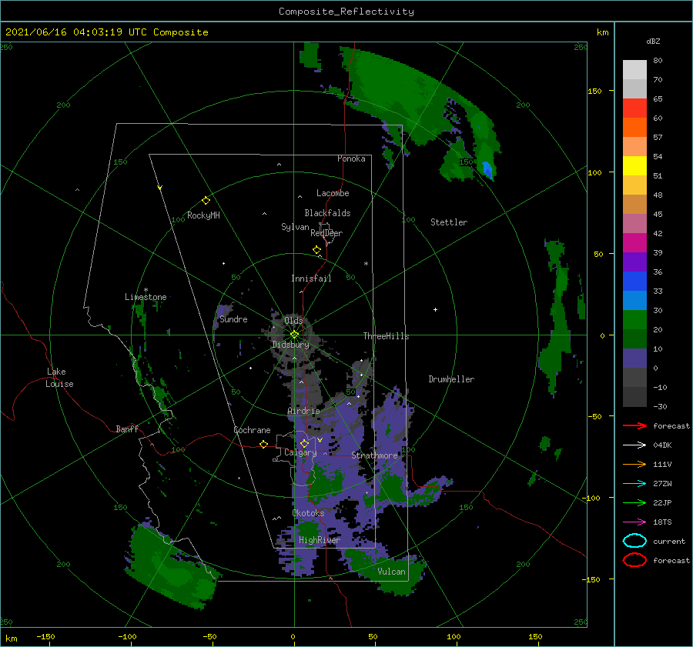Click the Lake Louise label
The height and width of the screenshot is (647, 693).
point(59,378)
